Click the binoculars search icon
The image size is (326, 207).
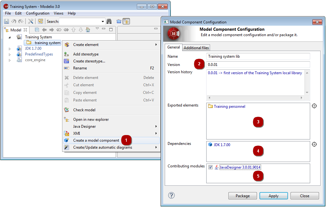(x=109, y=22)
